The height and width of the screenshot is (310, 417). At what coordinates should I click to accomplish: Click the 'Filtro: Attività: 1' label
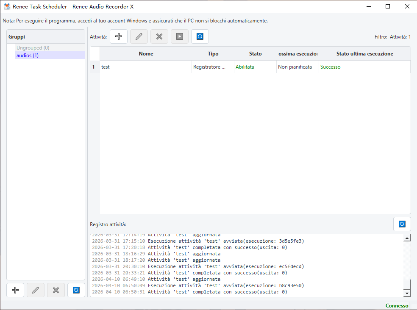392,37
